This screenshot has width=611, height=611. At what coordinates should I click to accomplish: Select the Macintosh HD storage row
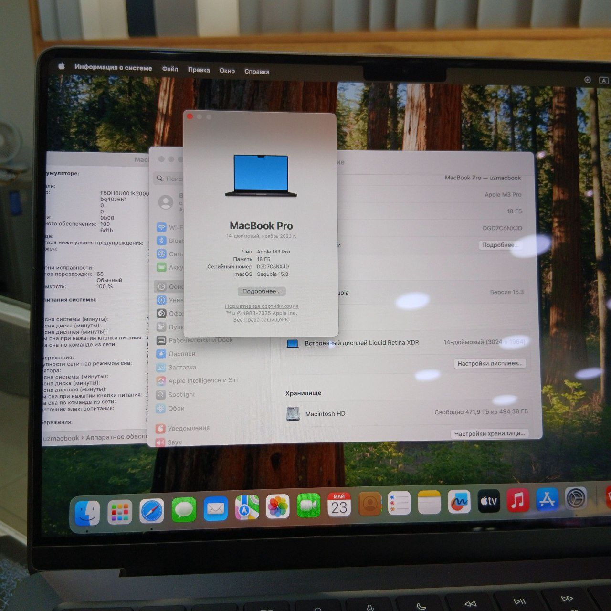point(407,413)
